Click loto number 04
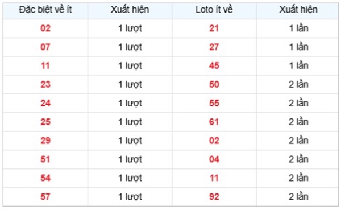Viewport: 341px width, 210px height. point(214,159)
